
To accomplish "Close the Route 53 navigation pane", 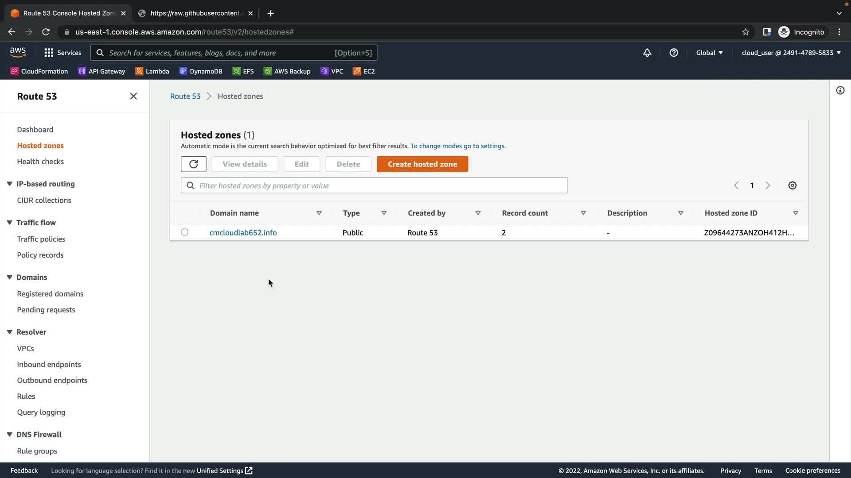I will tap(133, 96).
